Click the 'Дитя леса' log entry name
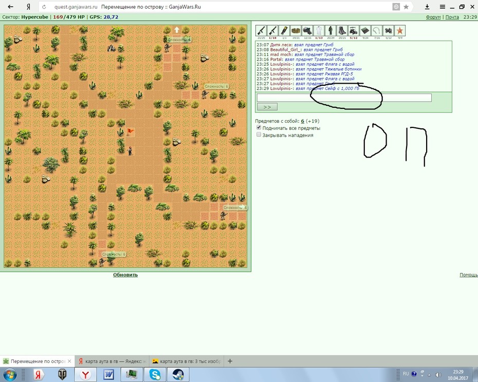 [x=281, y=45]
